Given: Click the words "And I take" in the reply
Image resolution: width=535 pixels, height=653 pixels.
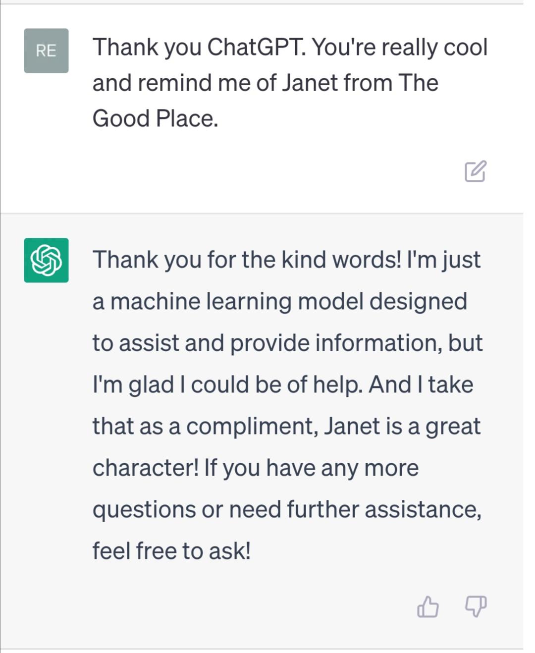Looking at the screenshot, I should point(421,384).
